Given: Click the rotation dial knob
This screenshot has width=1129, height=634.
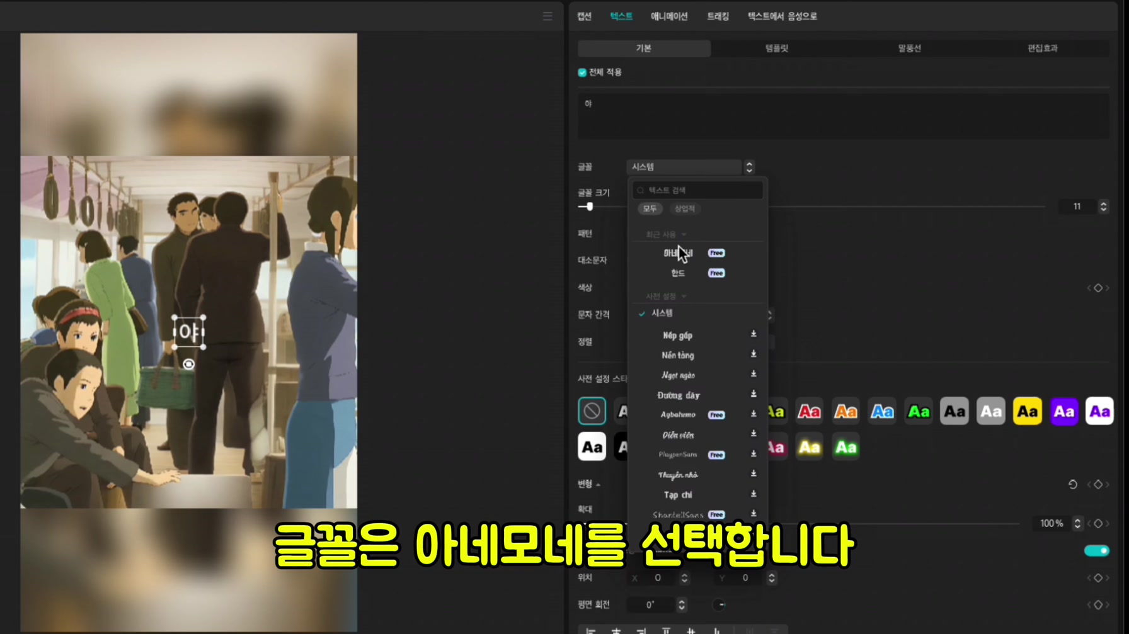Looking at the screenshot, I should [x=719, y=605].
